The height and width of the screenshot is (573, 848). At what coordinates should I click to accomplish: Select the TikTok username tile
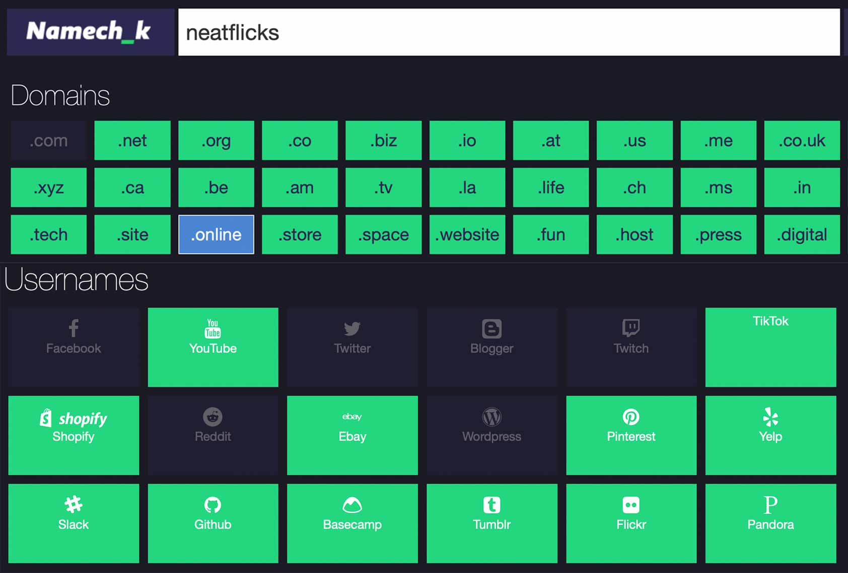pos(771,347)
